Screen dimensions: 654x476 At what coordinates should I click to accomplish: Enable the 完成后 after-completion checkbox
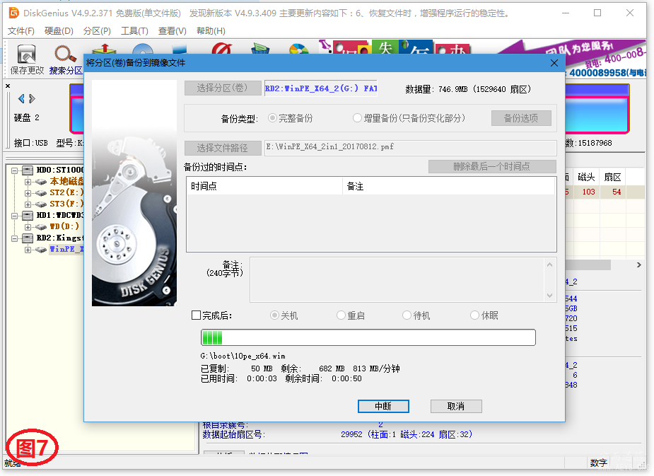[196, 315]
